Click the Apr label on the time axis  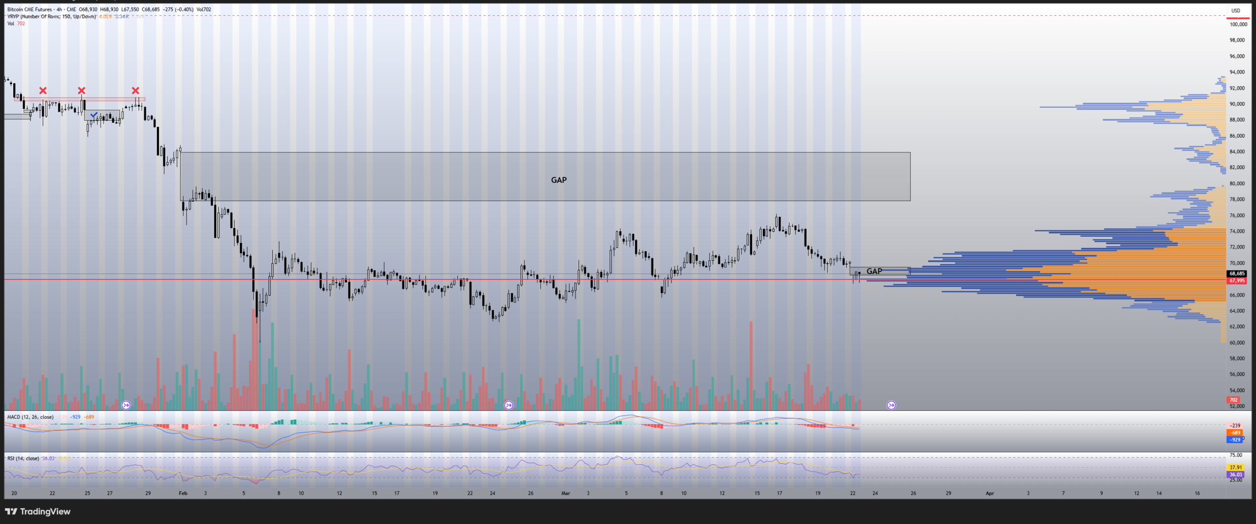990,494
